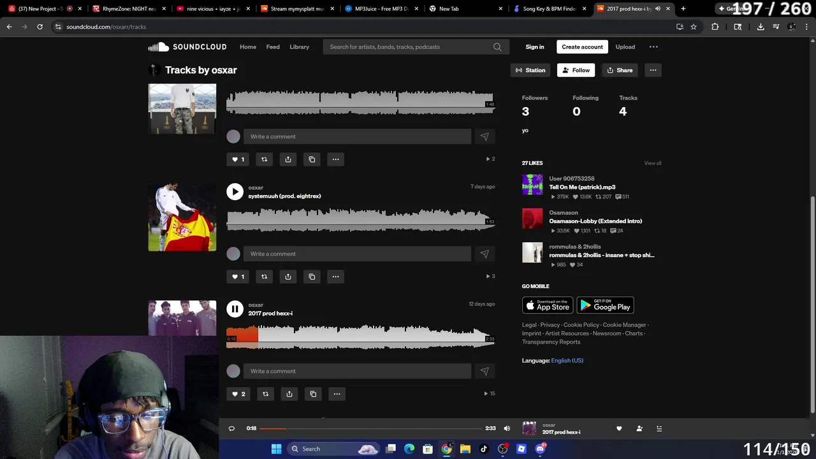Open the browser downloads icon
Screen dimensions: 816x459
pos(761,27)
